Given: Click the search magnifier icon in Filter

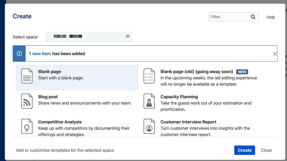Looking at the screenshot, I should (253, 17).
